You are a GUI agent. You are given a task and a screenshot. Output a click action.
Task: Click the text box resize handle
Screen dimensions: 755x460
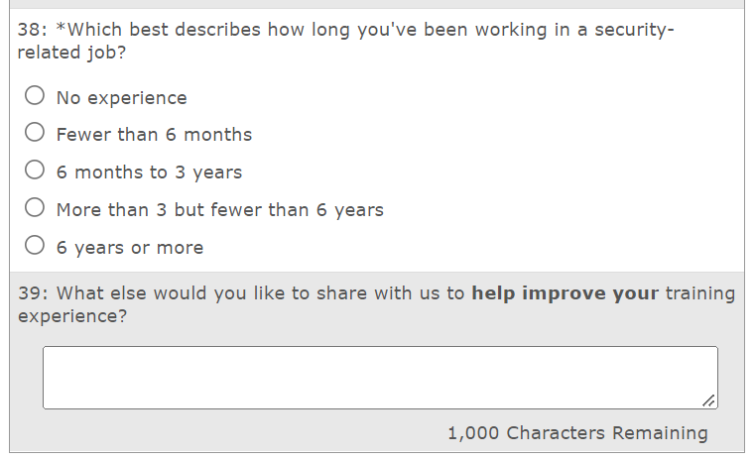707,400
